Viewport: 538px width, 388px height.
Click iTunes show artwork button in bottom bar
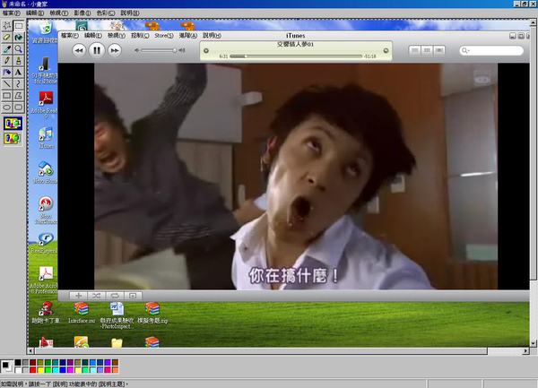(133, 296)
